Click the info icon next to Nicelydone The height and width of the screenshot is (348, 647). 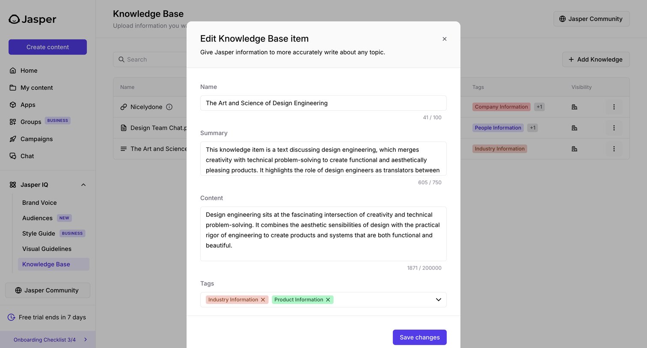click(169, 107)
